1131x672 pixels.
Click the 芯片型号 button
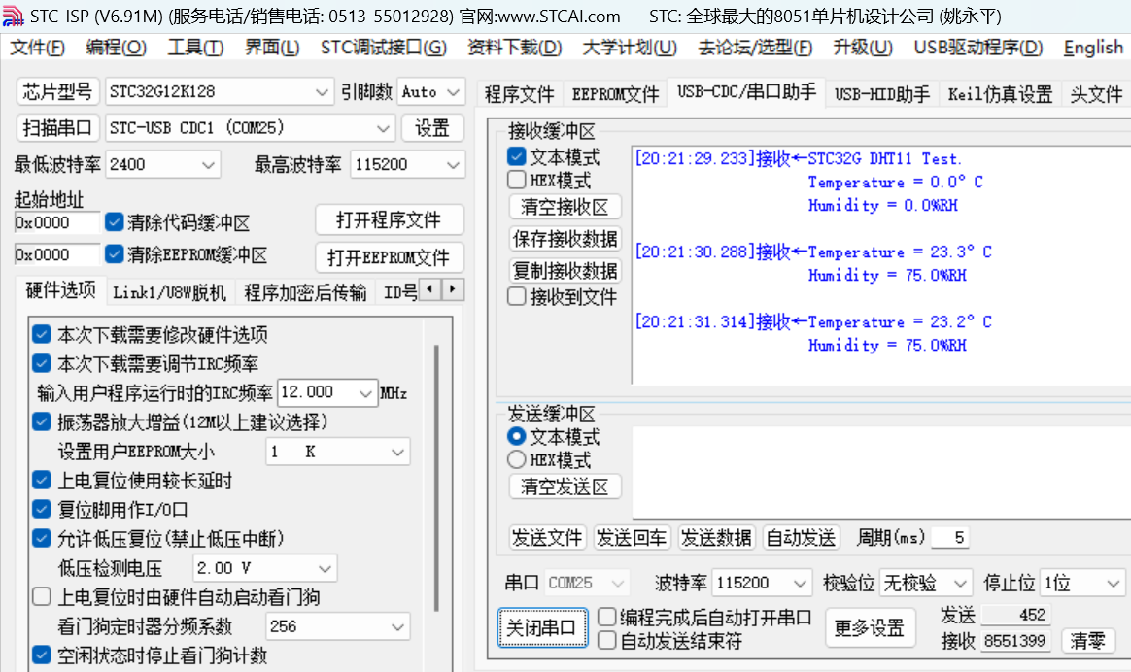[x=57, y=91]
